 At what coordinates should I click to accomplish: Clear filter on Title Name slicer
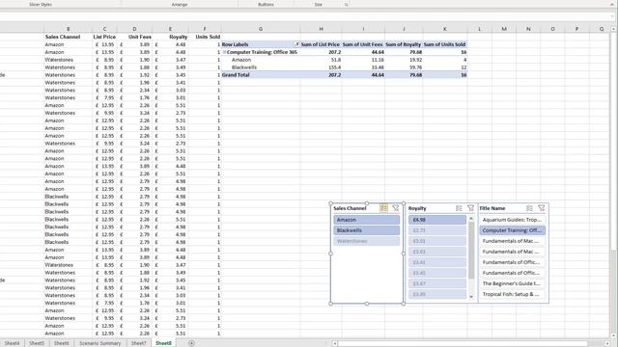(x=542, y=208)
